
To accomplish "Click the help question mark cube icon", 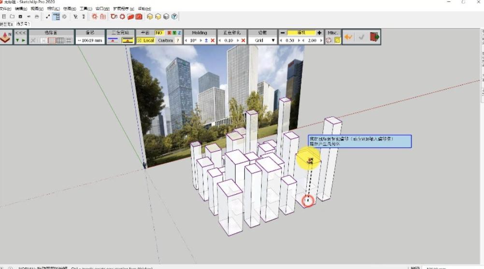I will click(x=174, y=16).
